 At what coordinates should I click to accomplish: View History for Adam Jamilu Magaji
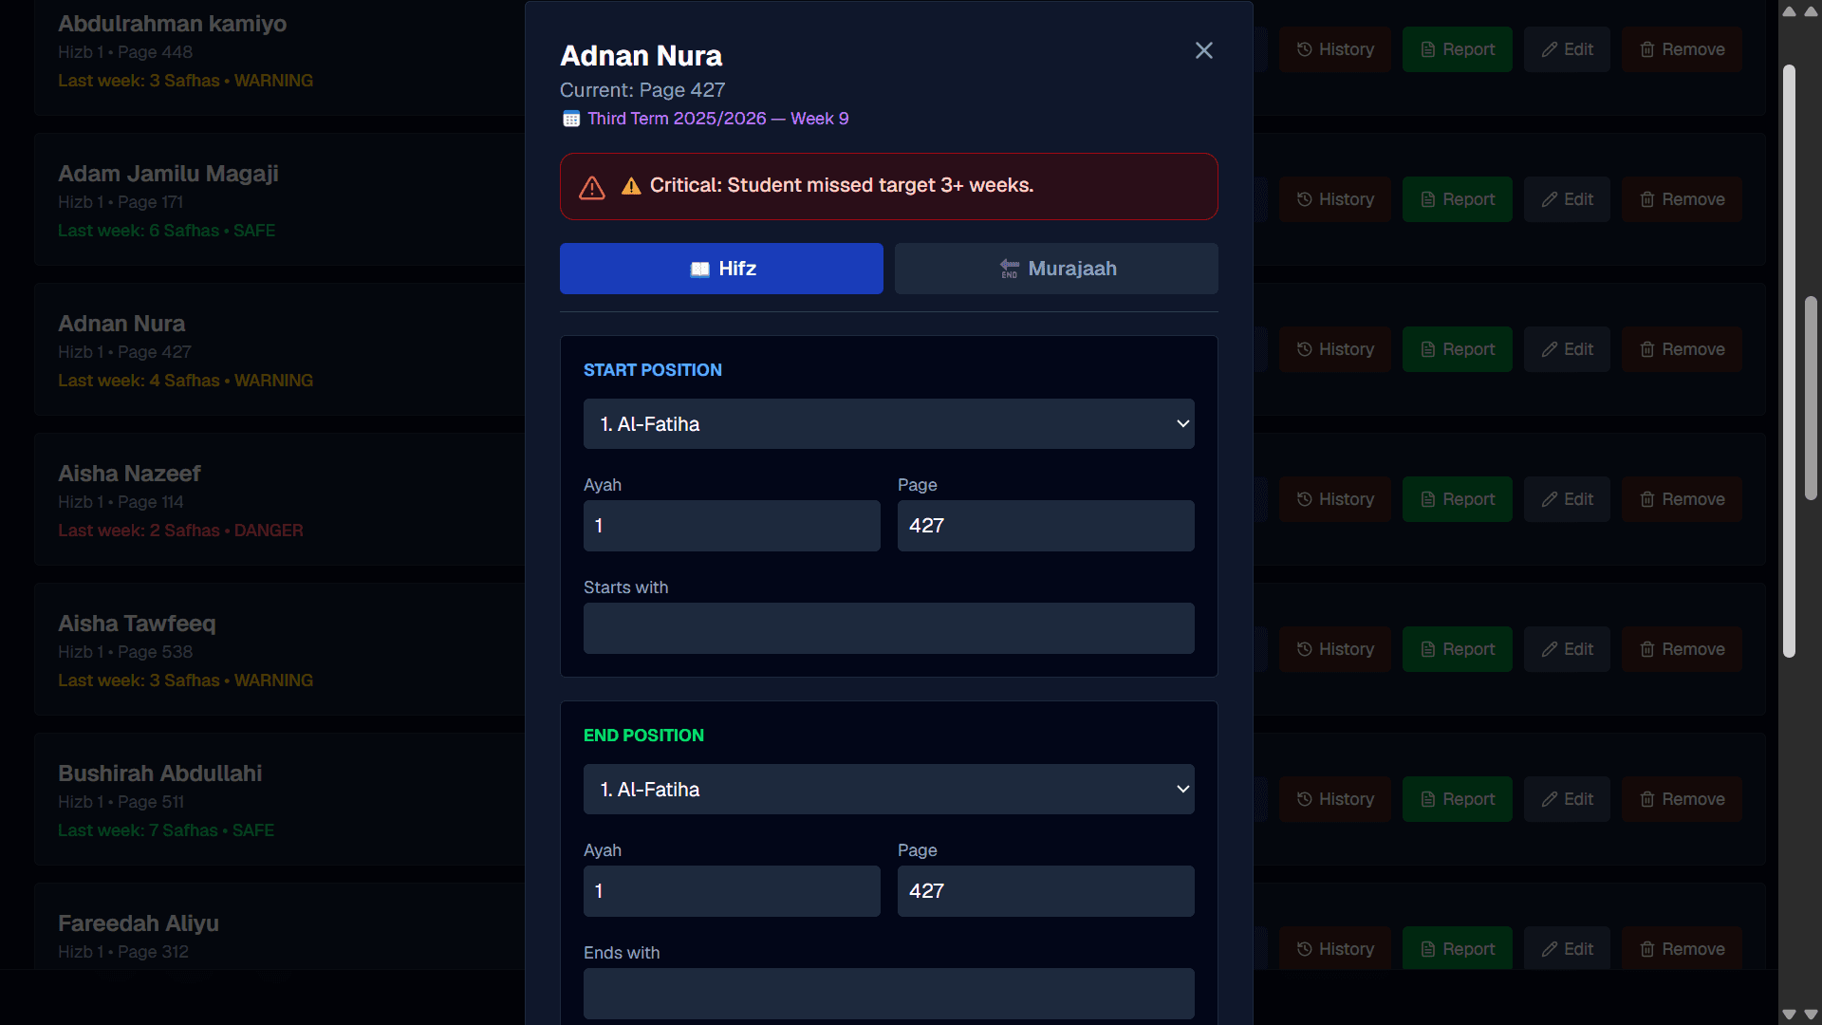[x=1334, y=199]
